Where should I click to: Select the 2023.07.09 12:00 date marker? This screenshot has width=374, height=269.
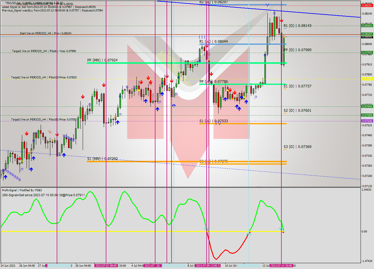(207, 265)
